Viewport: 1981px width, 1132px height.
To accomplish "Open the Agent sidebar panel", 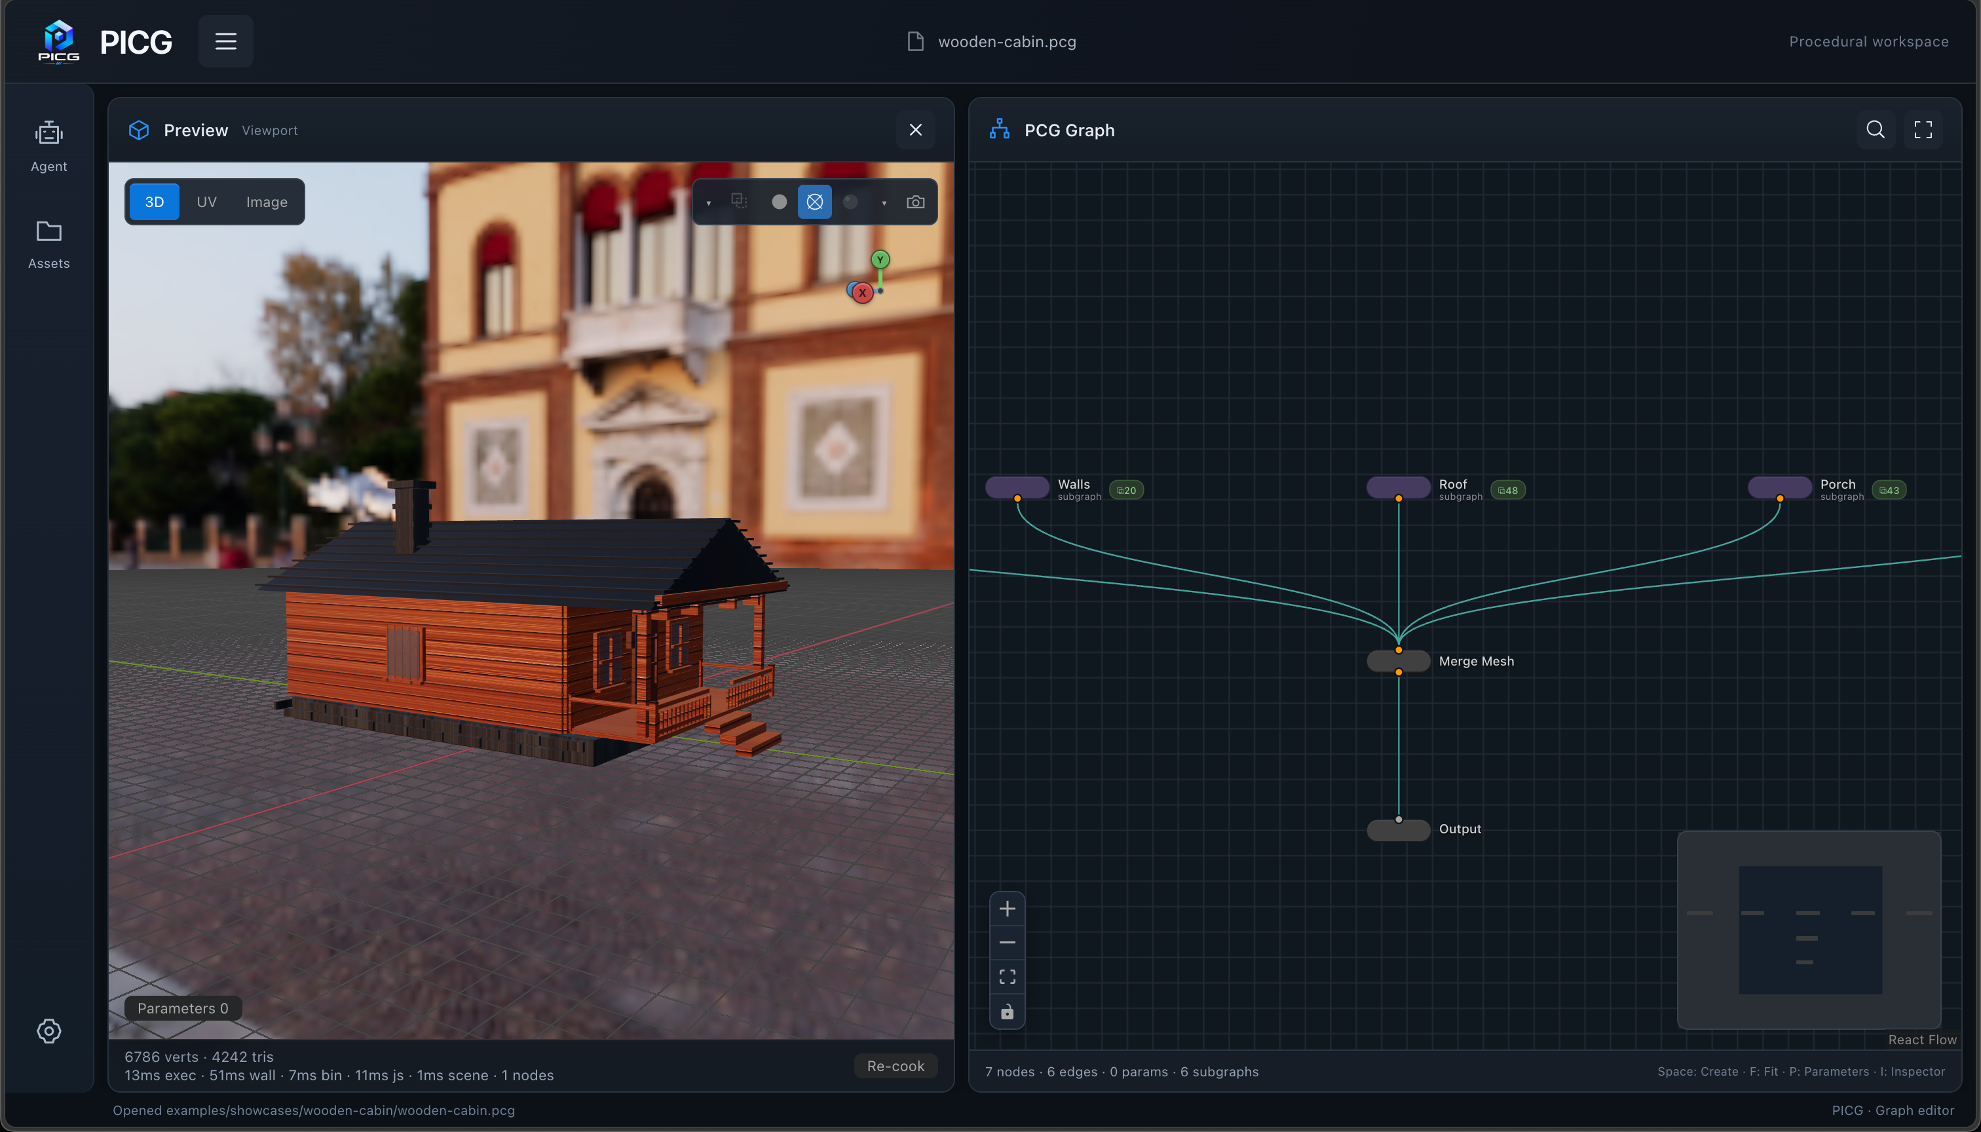I will tap(49, 146).
